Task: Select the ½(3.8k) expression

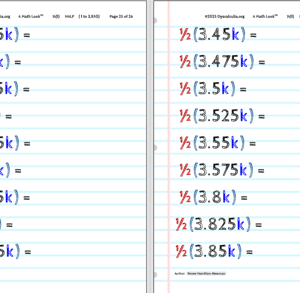Action: tap(213, 197)
